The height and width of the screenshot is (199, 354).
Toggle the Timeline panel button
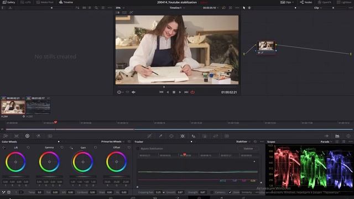(x=66, y=2)
